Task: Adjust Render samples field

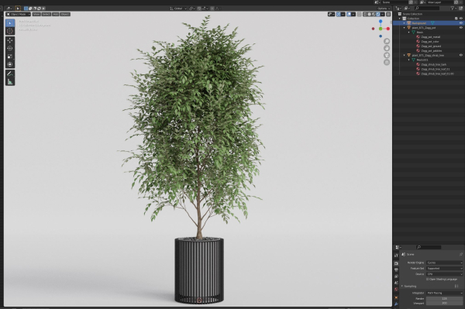Action: click(x=444, y=299)
